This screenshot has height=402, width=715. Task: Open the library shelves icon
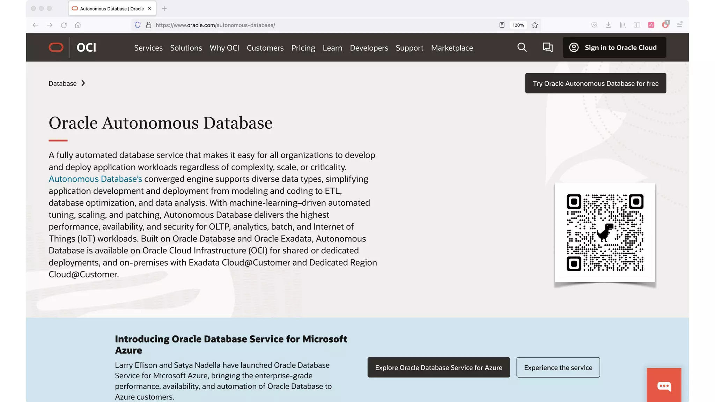(x=622, y=25)
